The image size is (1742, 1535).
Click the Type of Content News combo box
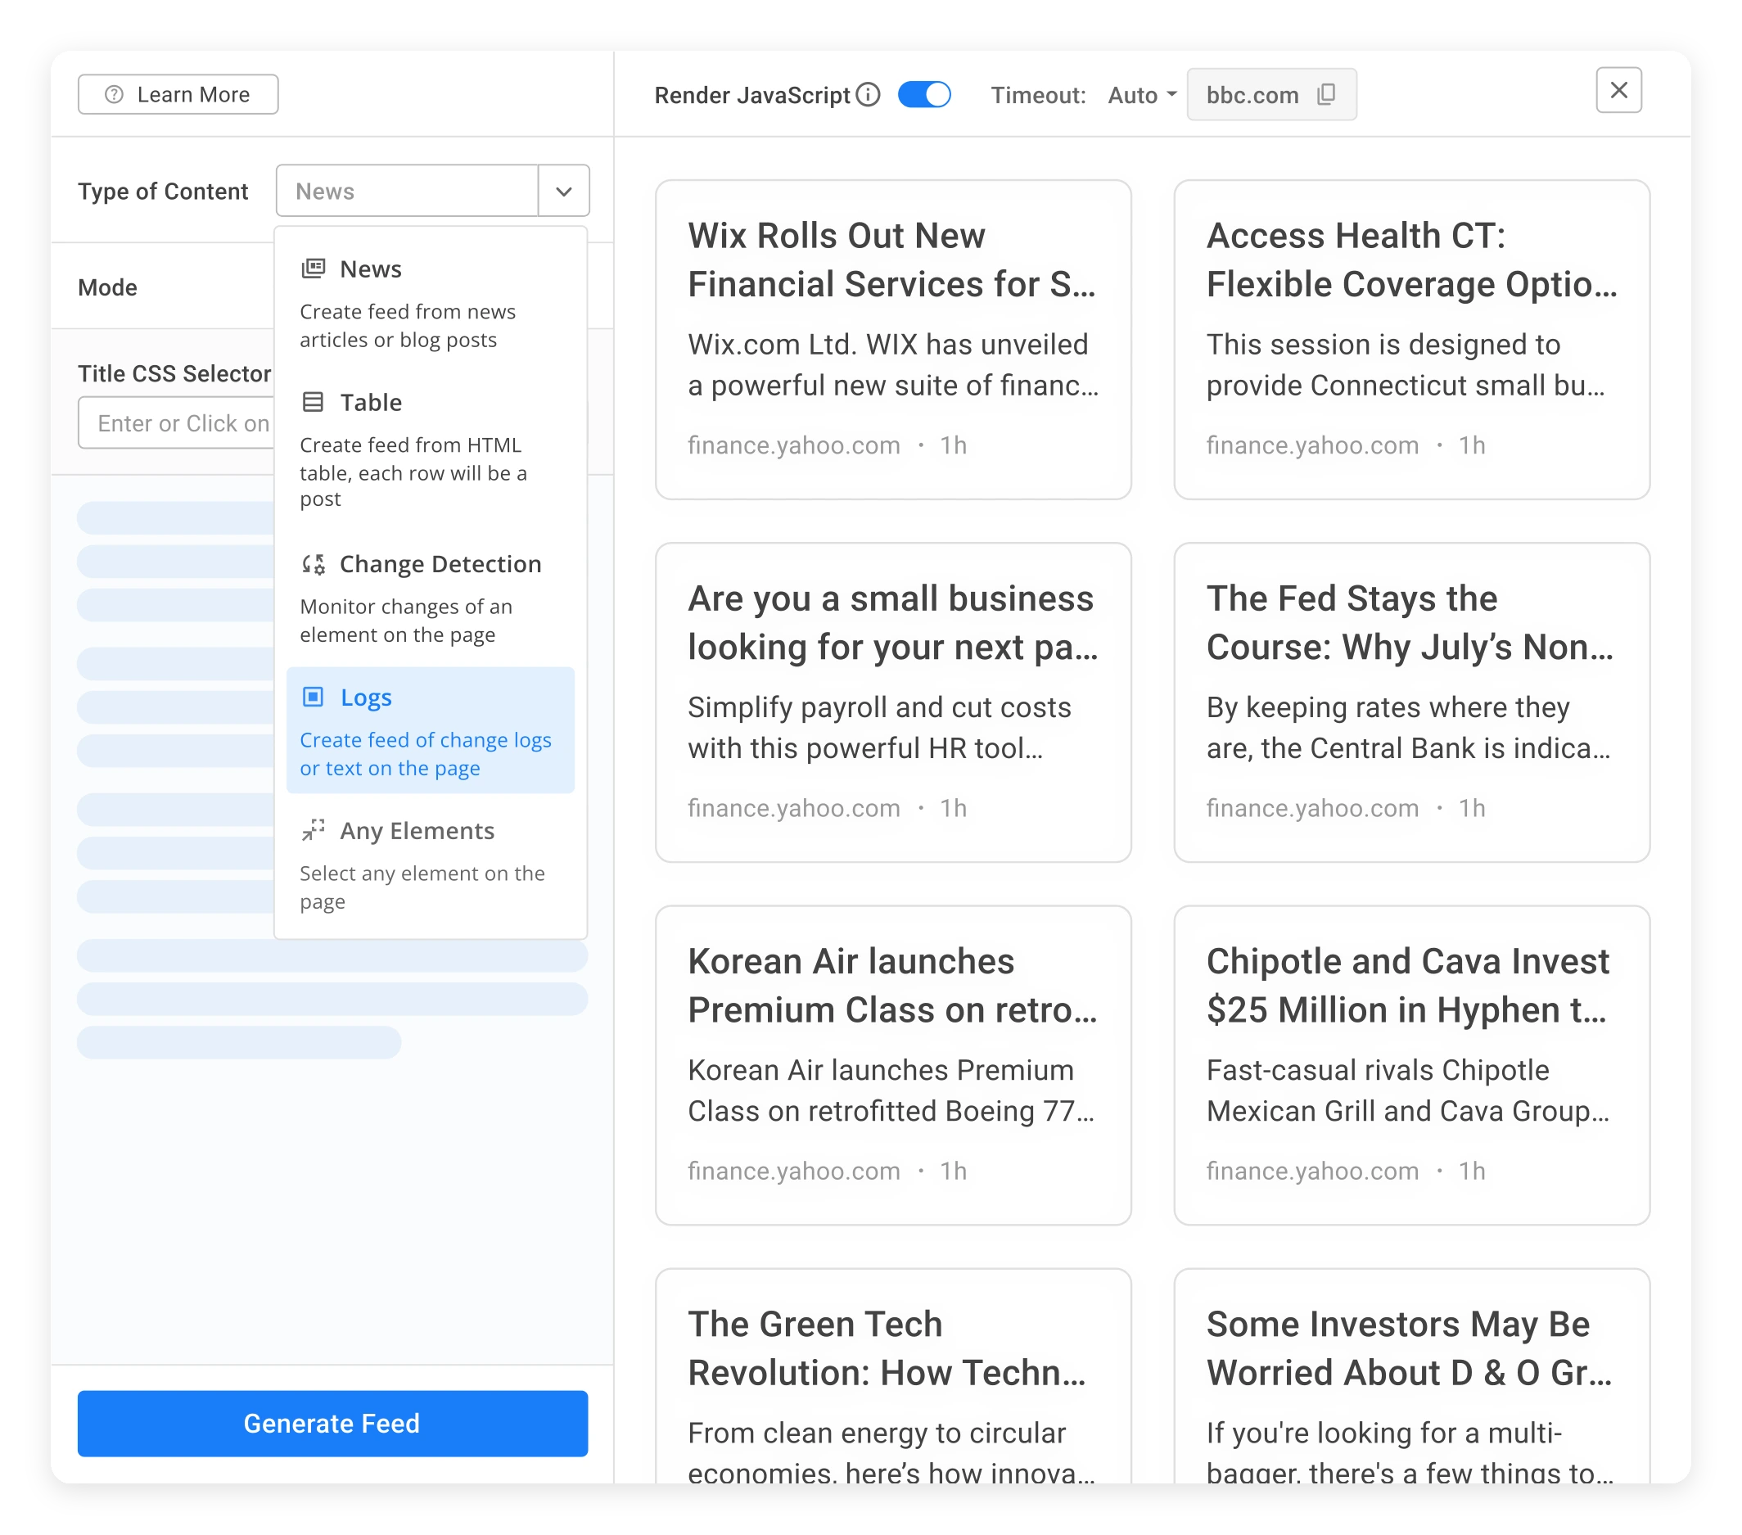[x=408, y=191]
